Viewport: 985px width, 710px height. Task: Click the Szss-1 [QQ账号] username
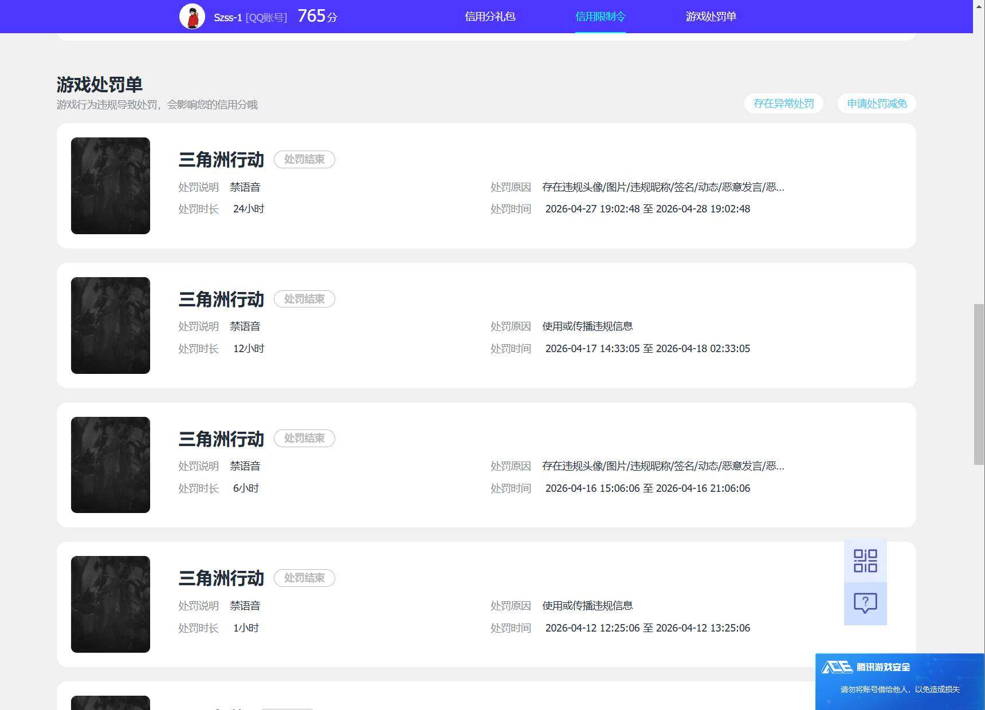(250, 18)
